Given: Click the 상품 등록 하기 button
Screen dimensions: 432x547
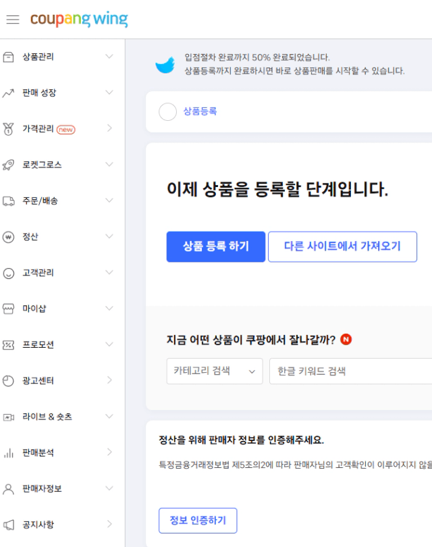Looking at the screenshot, I should 216,246.
